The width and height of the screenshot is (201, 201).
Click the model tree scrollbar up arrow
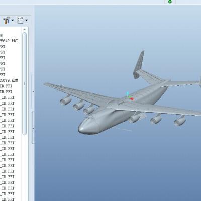point(25,29)
